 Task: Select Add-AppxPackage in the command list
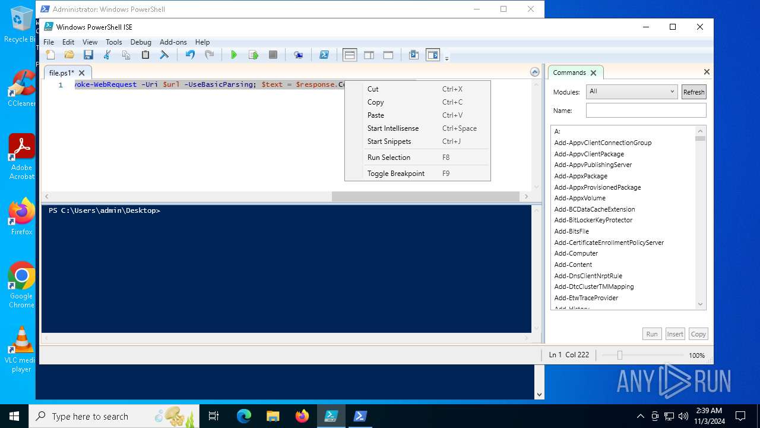tap(581, 176)
